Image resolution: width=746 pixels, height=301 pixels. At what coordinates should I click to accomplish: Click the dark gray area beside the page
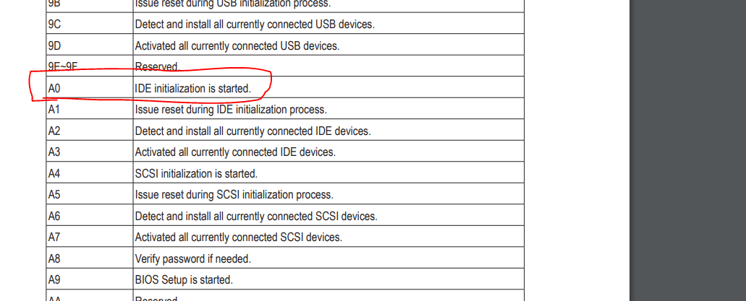point(688,150)
